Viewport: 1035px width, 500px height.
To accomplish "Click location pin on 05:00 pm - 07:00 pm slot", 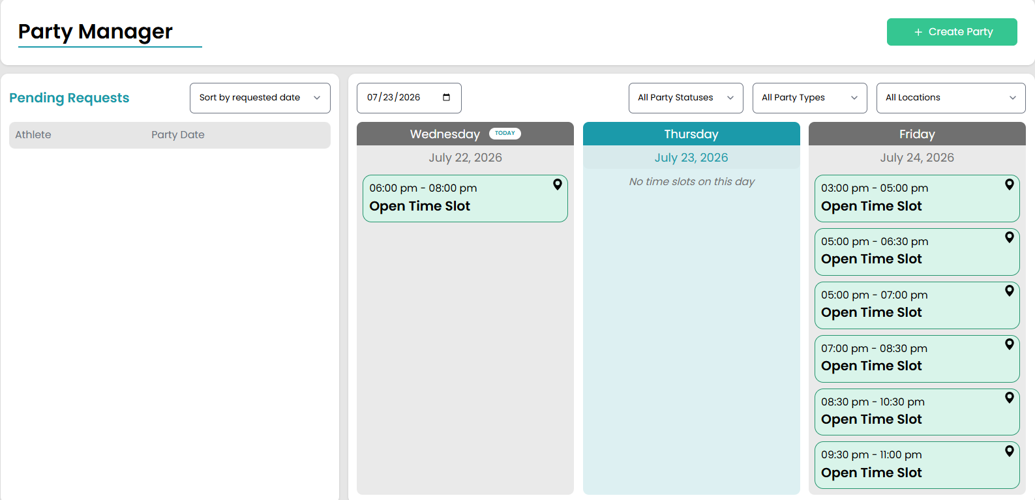I will tap(1010, 291).
